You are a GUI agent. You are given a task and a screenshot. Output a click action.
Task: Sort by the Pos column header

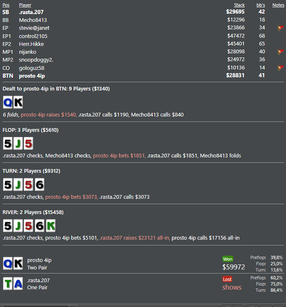click(x=6, y=5)
